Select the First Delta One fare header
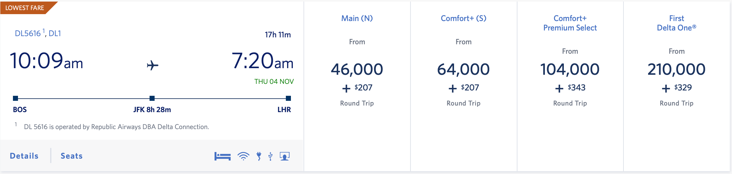Image resolution: width=732 pixels, height=174 pixels. click(x=676, y=23)
